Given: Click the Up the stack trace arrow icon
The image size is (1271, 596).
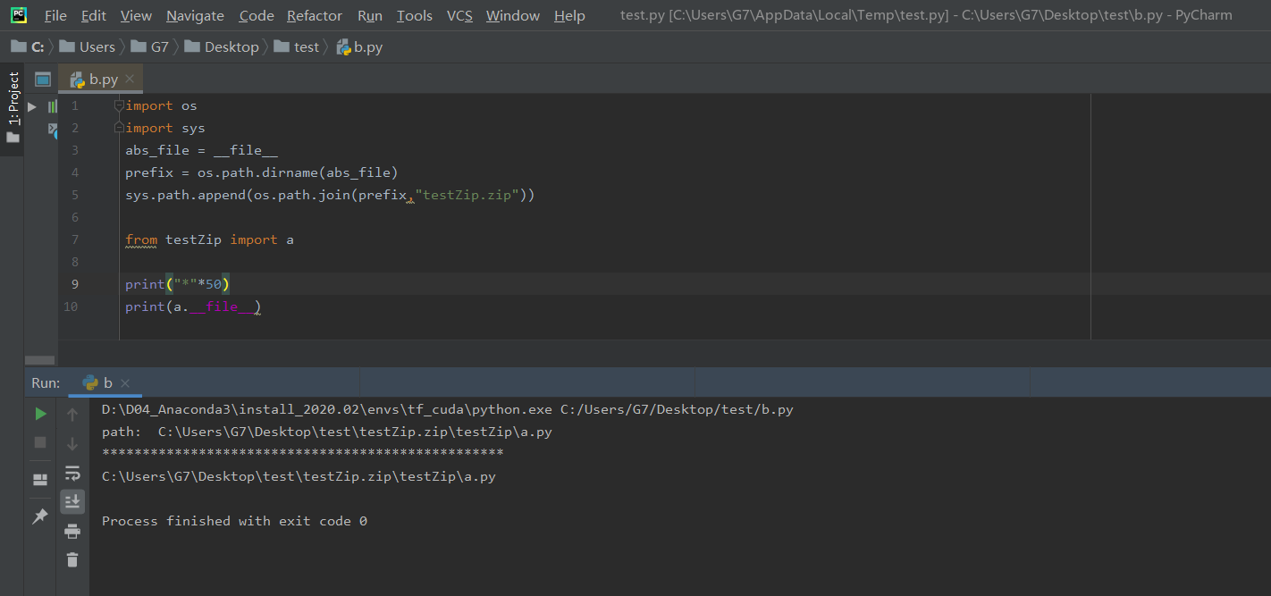Looking at the screenshot, I should coord(72,414).
